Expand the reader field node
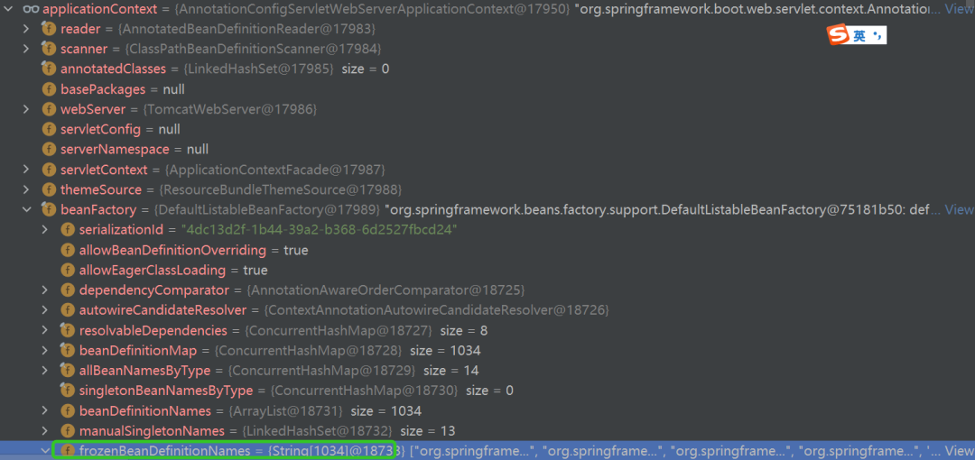Image resolution: width=975 pixels, height=460 pixels. [x=26, y=29]
